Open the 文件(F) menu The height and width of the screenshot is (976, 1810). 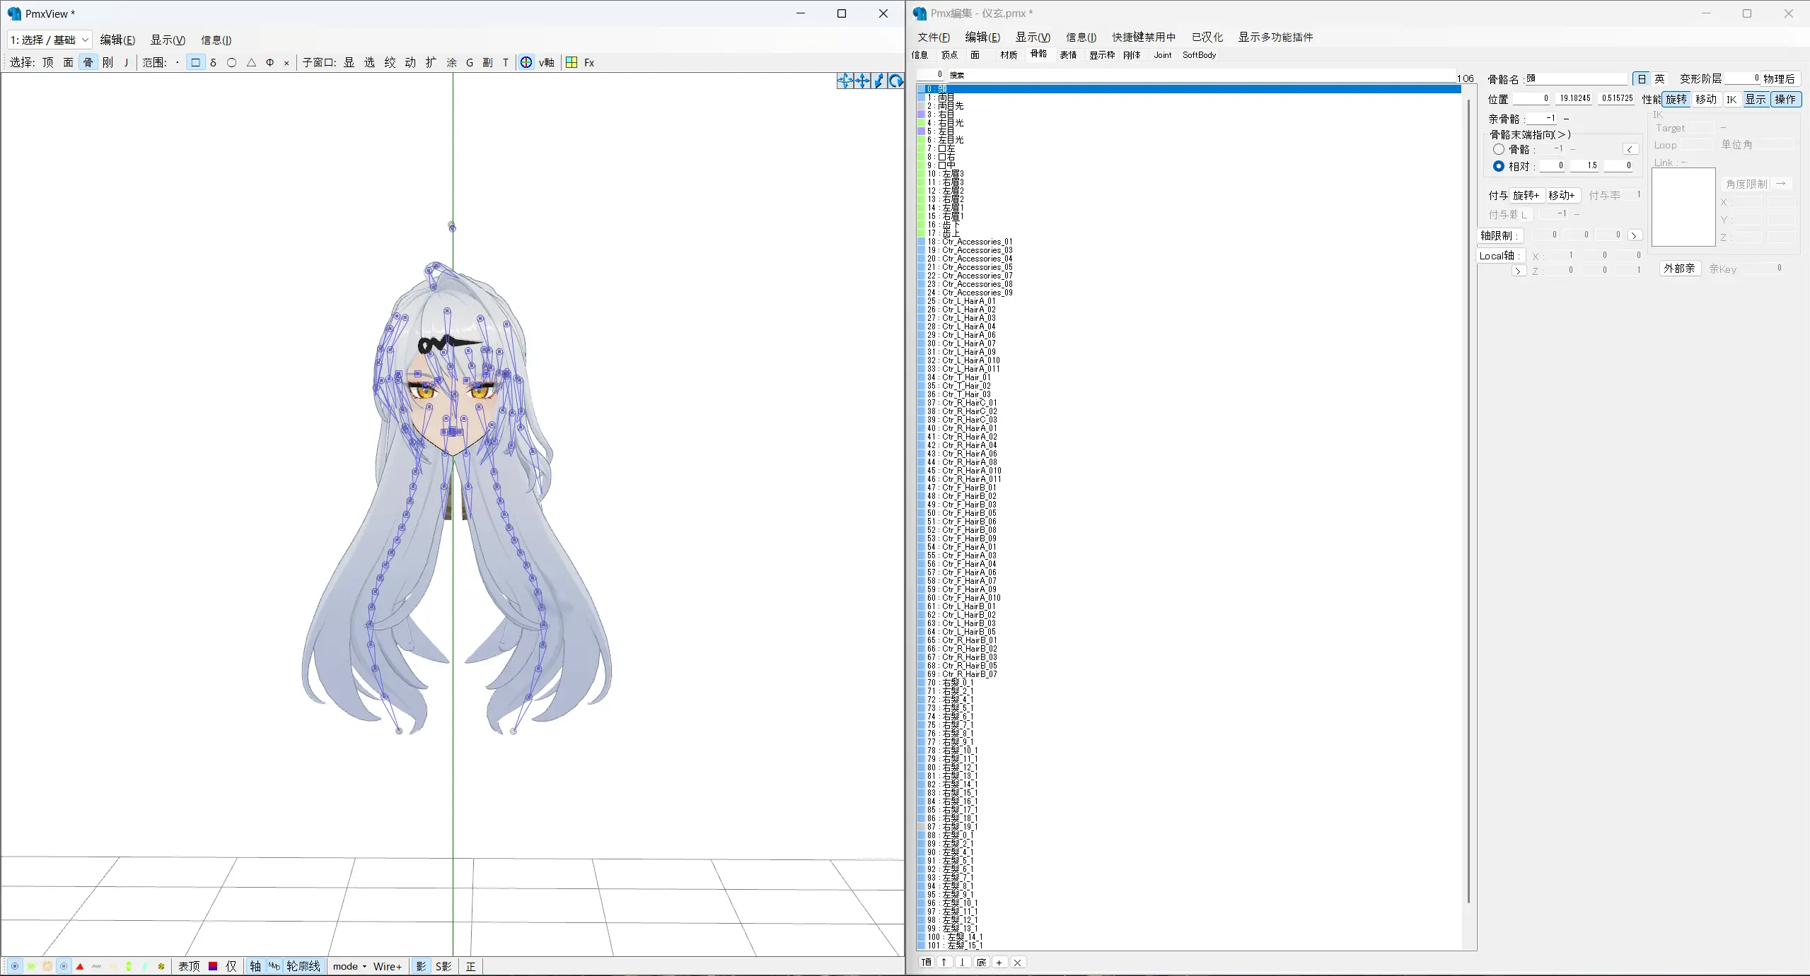point(933,37)
